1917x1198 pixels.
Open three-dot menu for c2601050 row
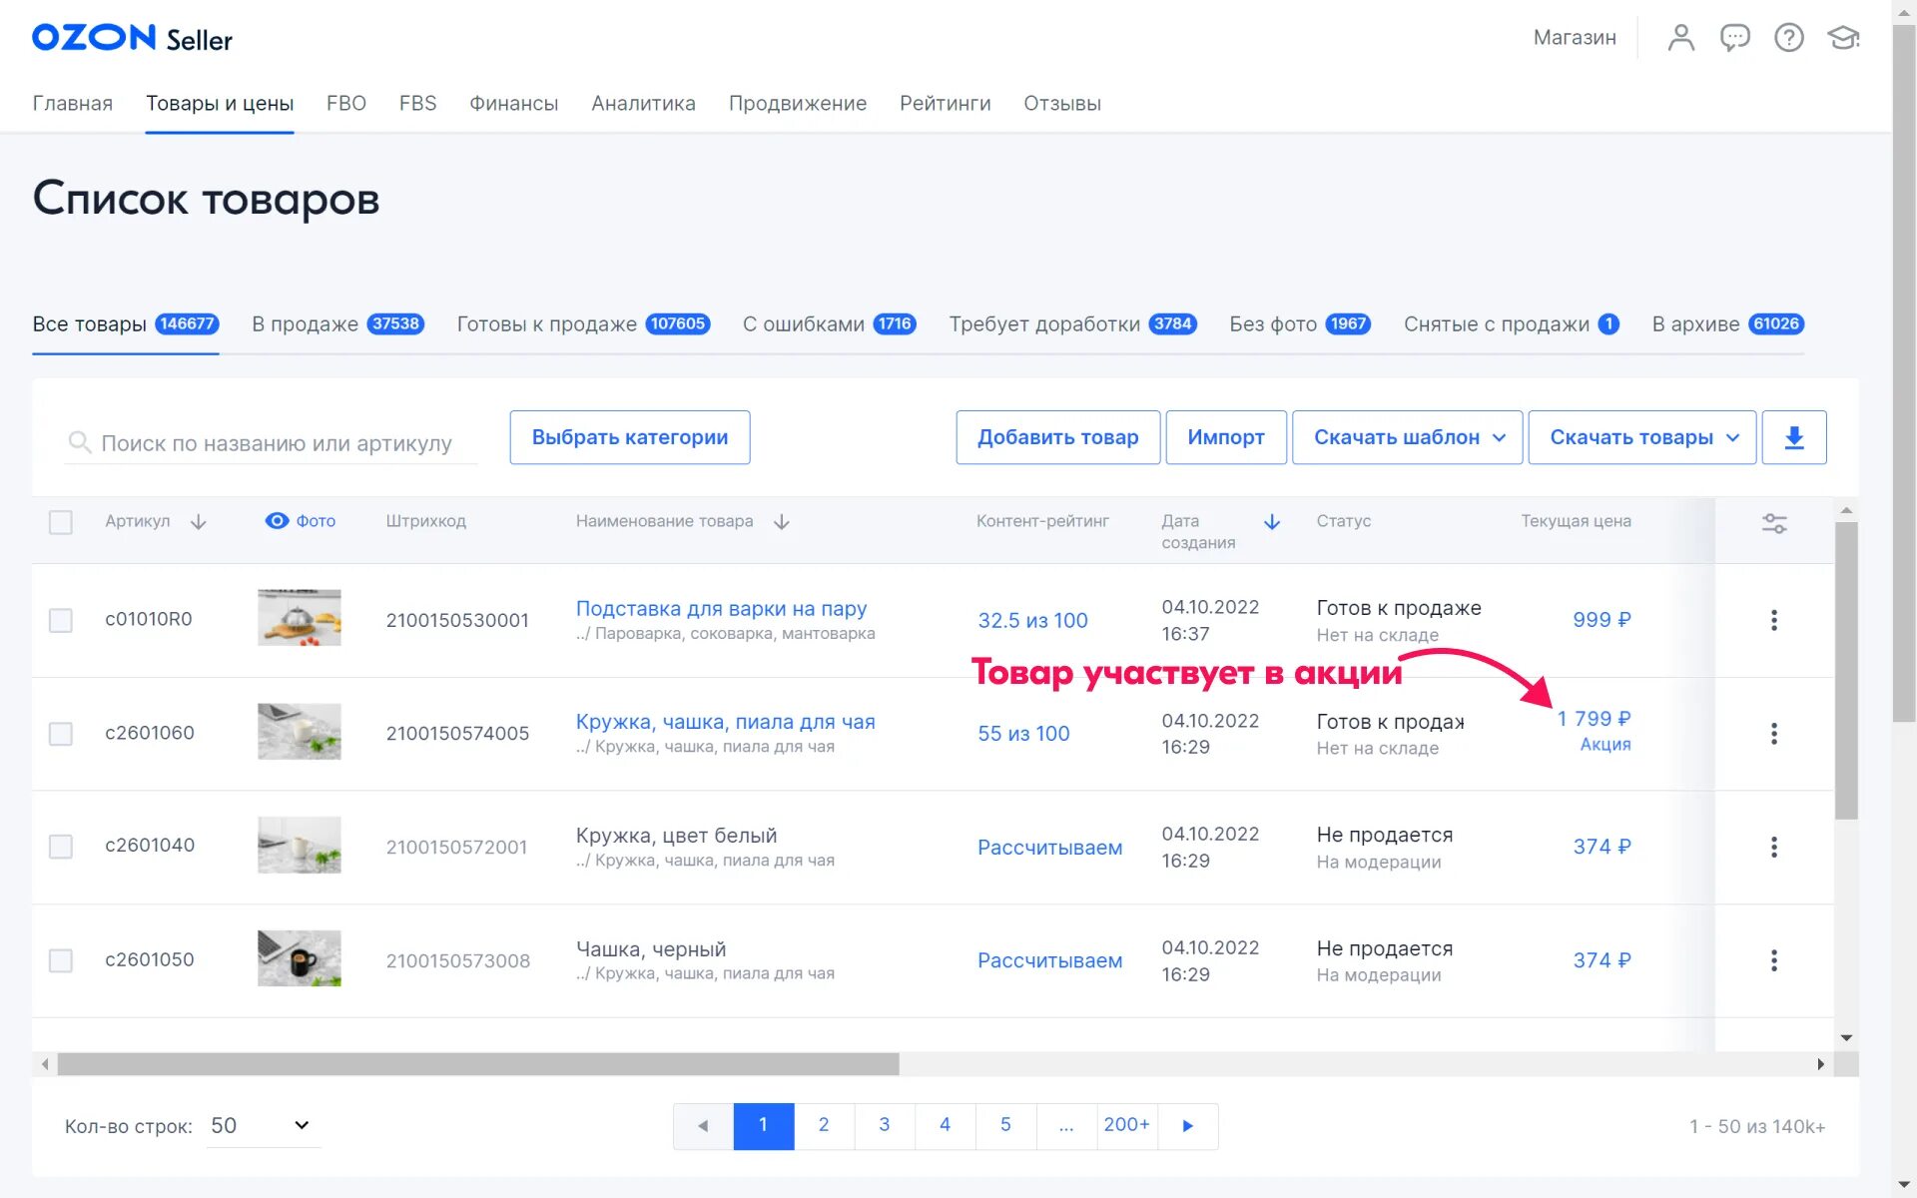click(1774, 960)
